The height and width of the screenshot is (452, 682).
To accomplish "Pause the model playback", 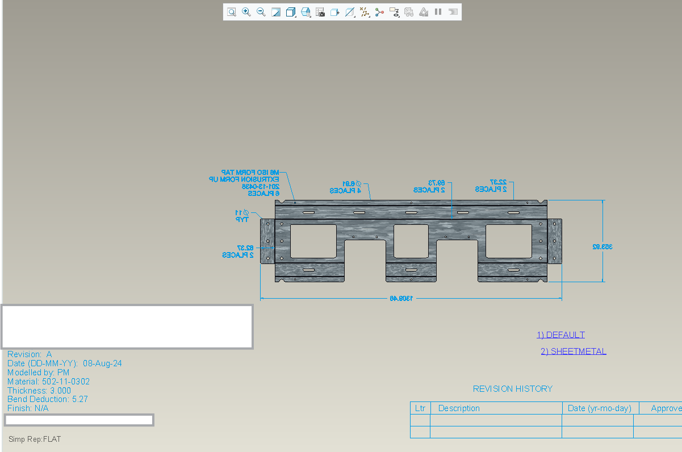I will click(438, 11).
